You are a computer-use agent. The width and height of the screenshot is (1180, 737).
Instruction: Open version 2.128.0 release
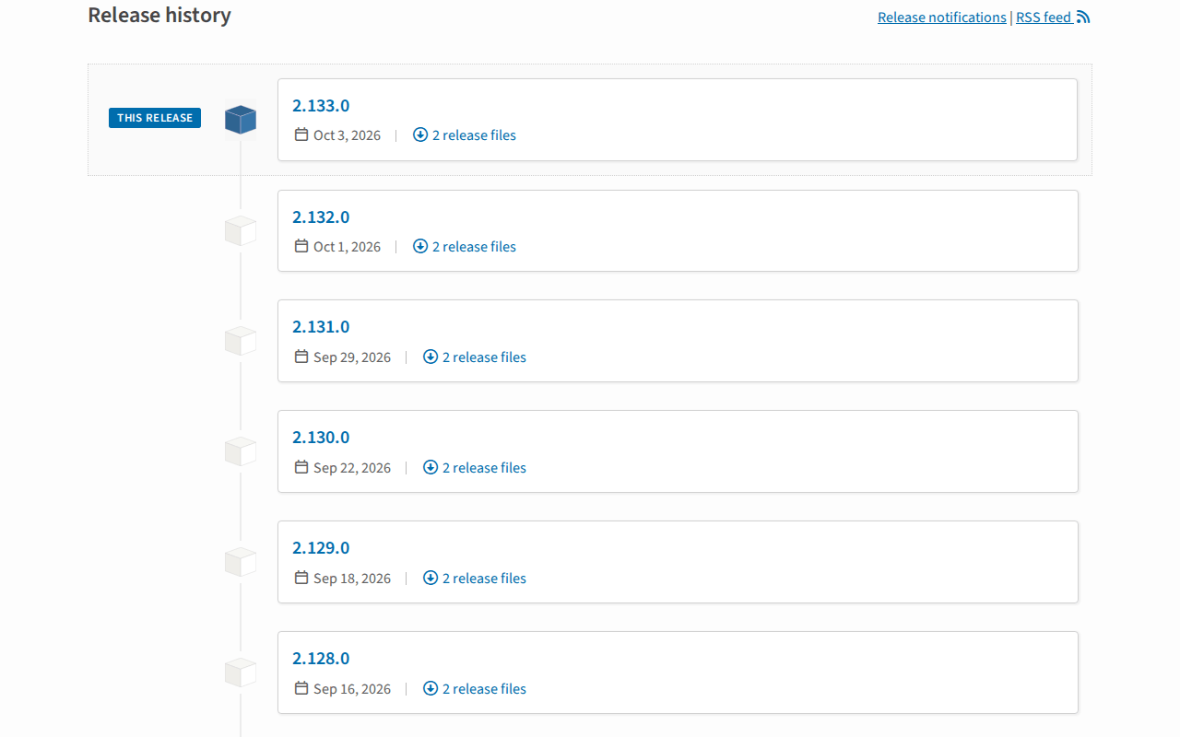(321, 658)
